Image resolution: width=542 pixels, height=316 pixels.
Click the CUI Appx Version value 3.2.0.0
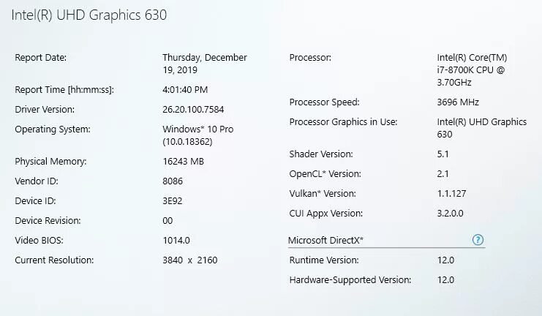(x=450, y=214)
